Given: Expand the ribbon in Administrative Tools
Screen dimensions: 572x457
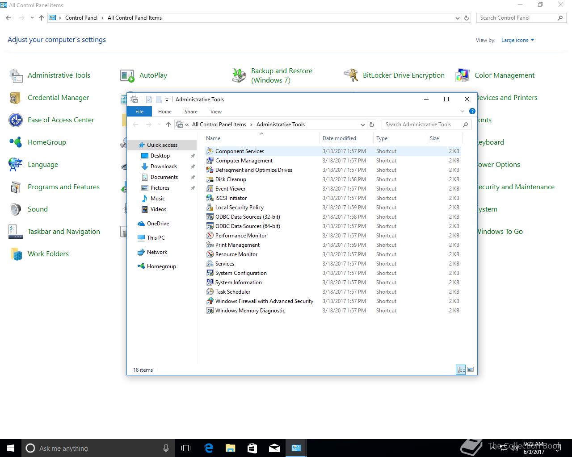Looking at the screenshot, I should coord(463,111).
